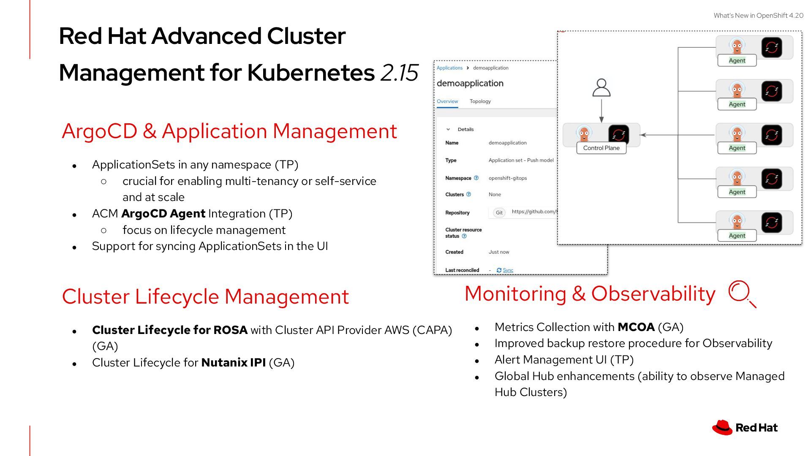The height and width of the screenshot is (456, 811).
Task: Click the Control Plane label box
Action: coord(601,148)
